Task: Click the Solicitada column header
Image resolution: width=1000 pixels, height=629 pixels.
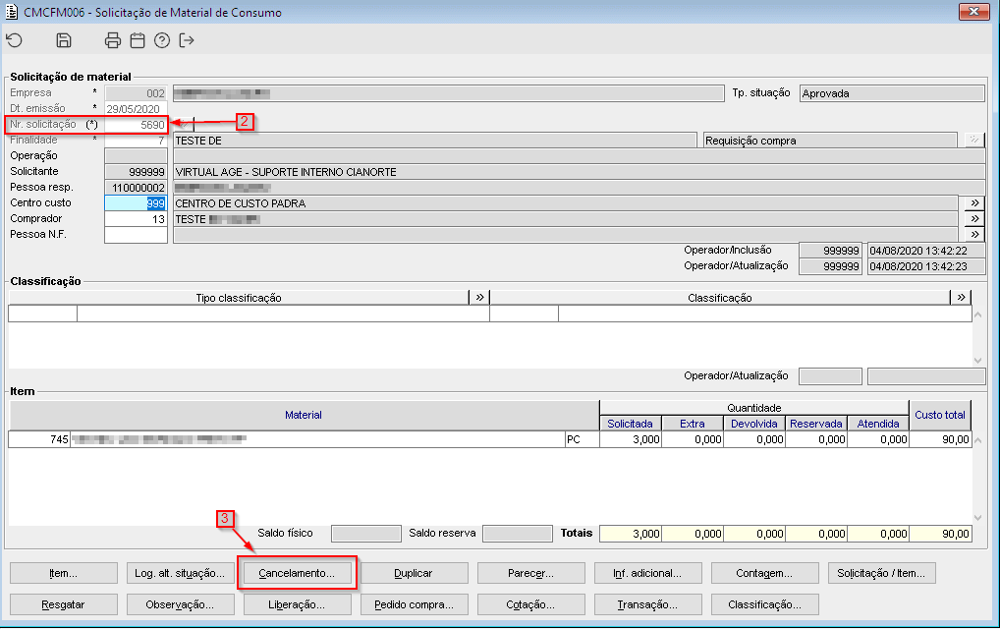Action: (630, 423)
